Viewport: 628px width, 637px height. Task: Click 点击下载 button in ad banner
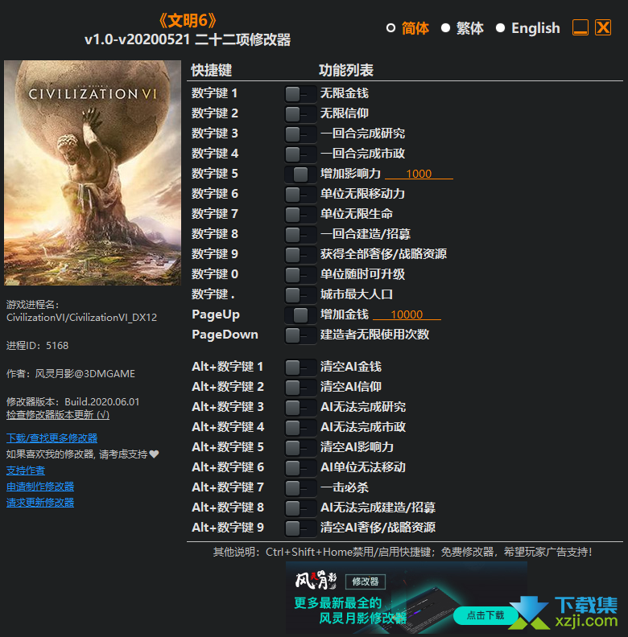485,615
